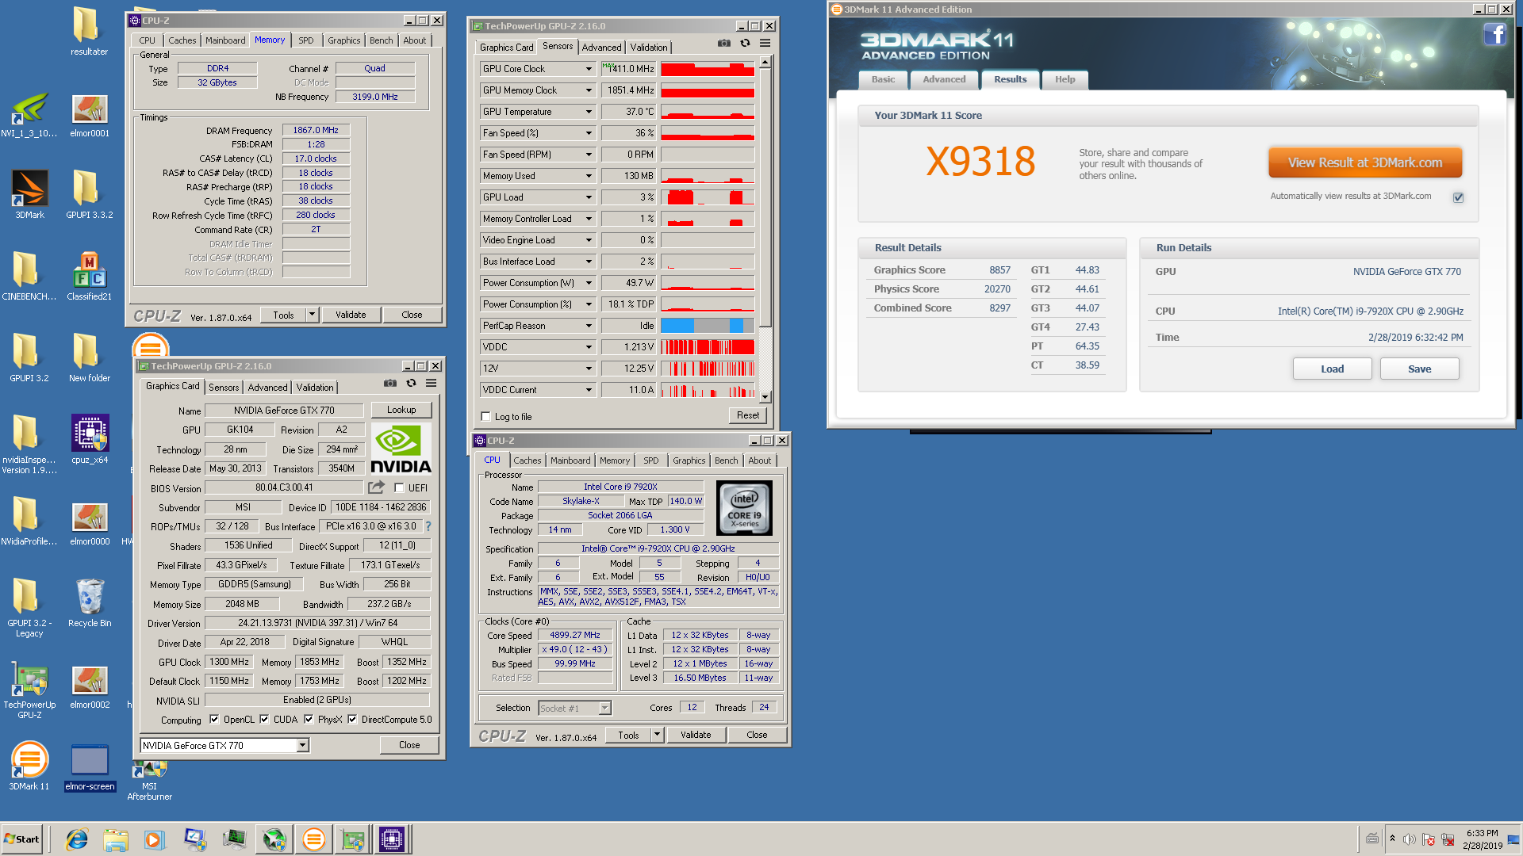Click the DRAM Frequency value field
The image size is (1523, 856).
(x=316, y=130)
